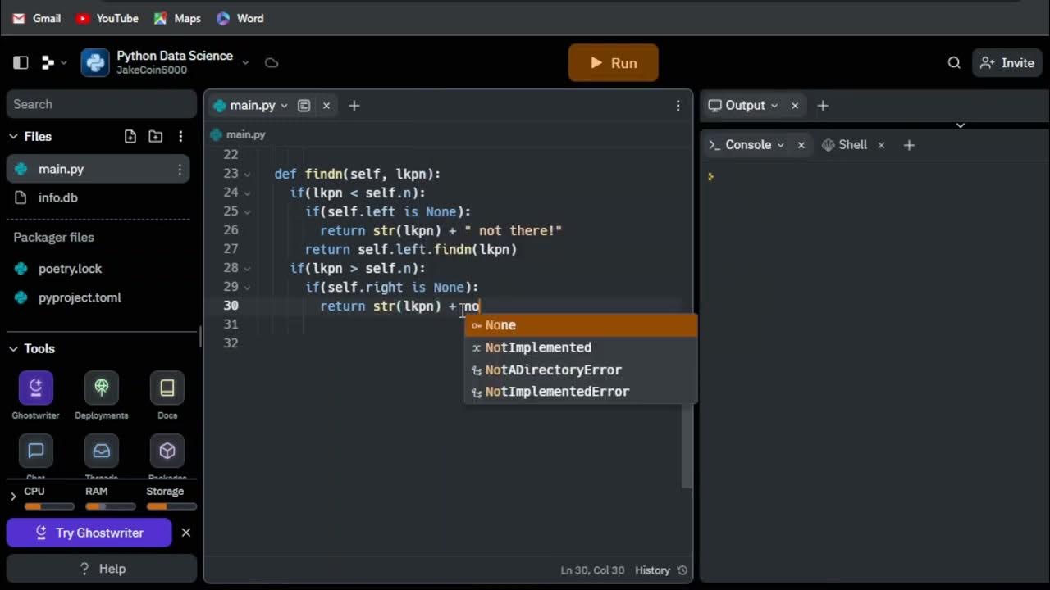This screenshot has height=590, width=1050.
Task: Open poetry.lock file
Action: click(x=98, y=269)
